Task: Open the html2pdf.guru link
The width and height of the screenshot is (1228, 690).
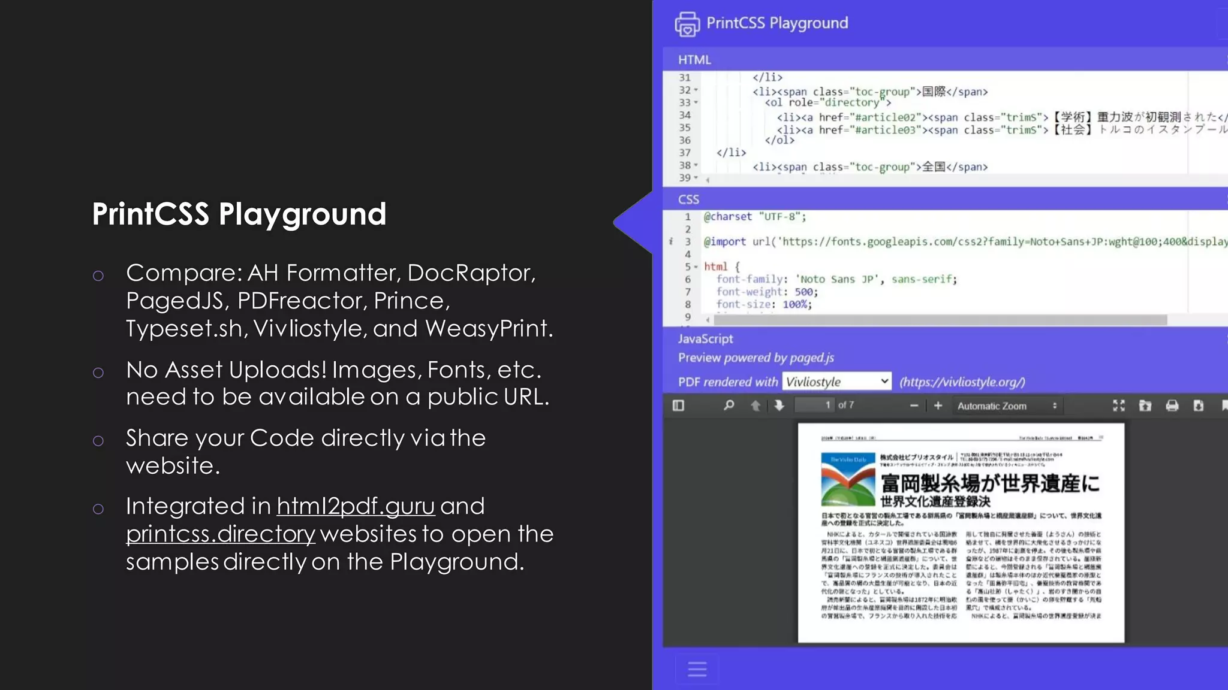Action: tap(356, 506)
